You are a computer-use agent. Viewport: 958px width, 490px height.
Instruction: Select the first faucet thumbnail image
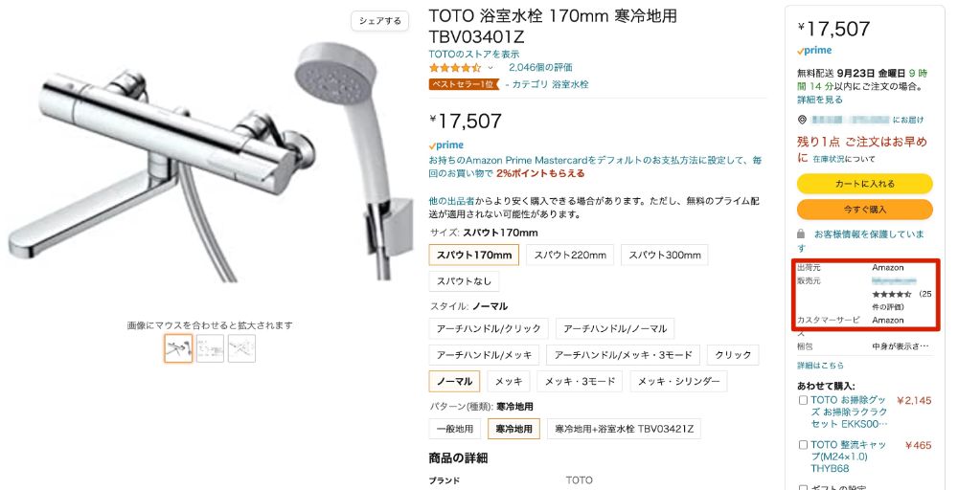(178, 348)
